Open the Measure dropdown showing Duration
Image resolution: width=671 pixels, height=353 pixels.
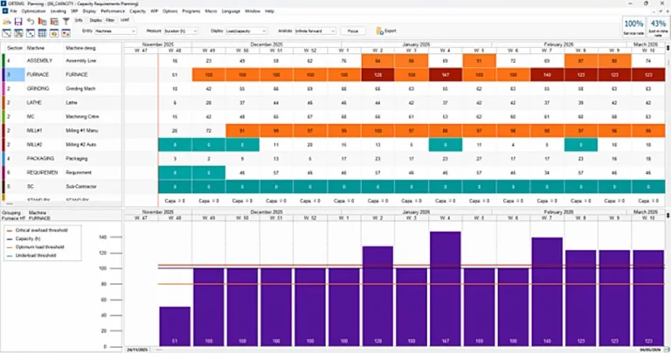click(x=181, y=31)
